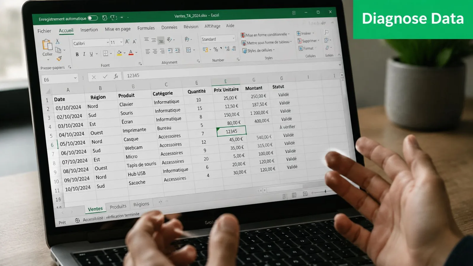Align text left

(148, 52)
